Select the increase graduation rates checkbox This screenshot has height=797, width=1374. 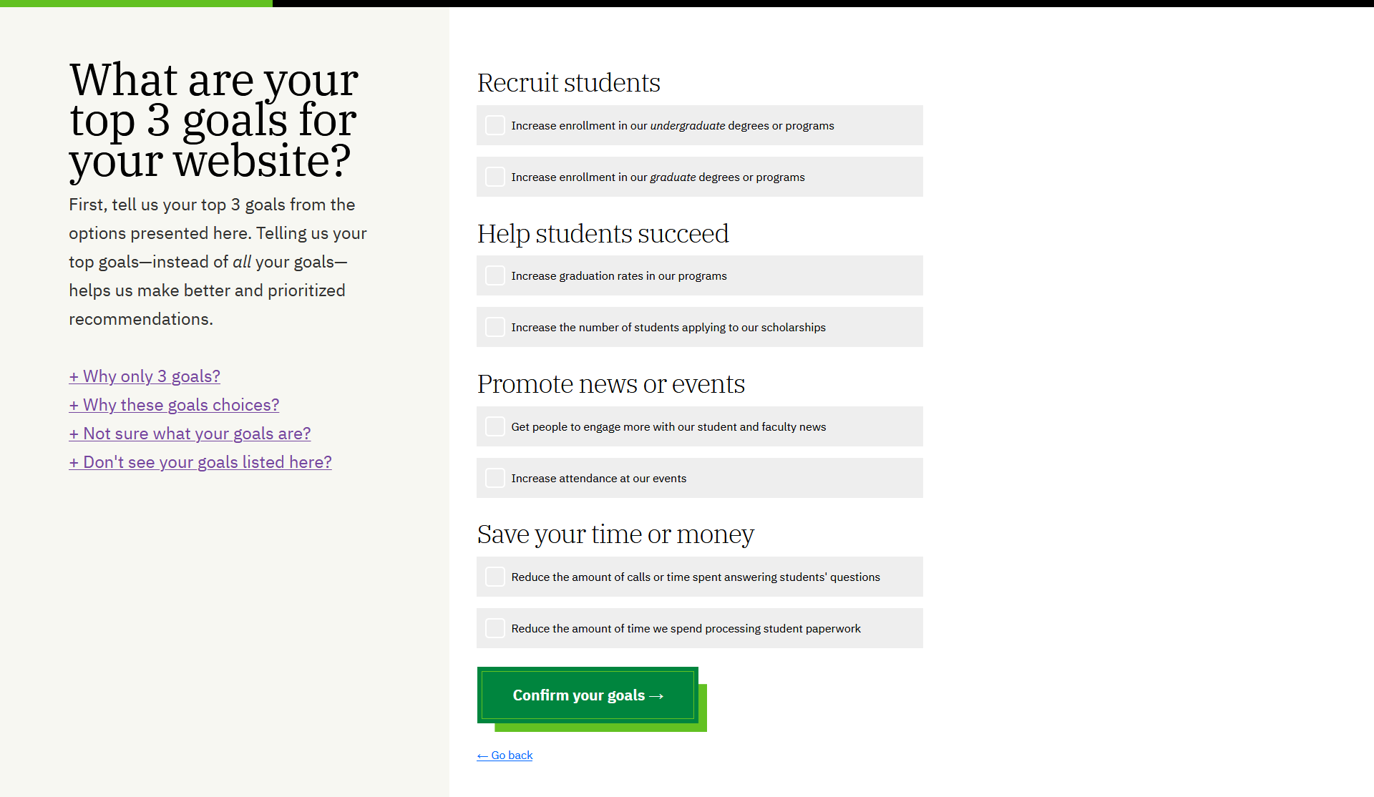pyautogui.click(x=494, y=275)
